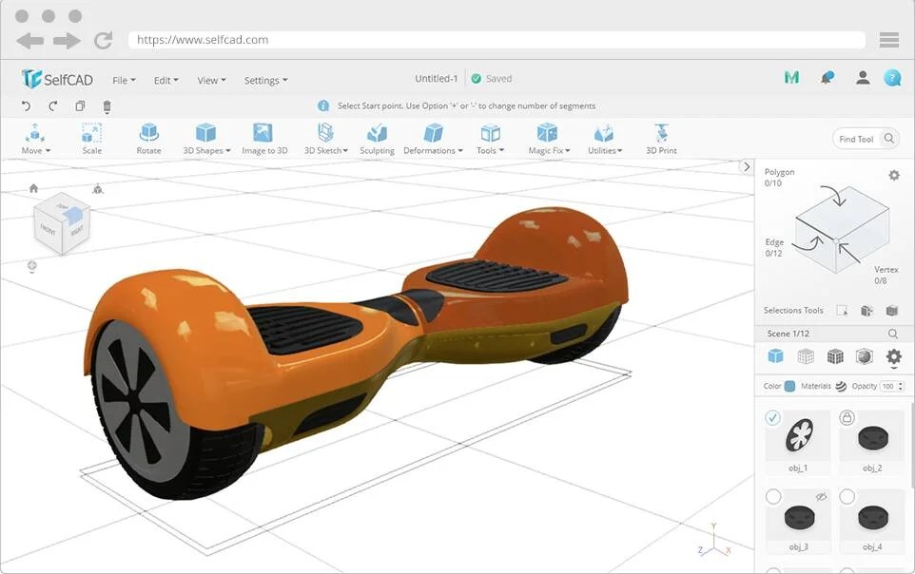Screen dimensions: 915x574
Task: Open the Deformations dropdown
Action: pos(434,138)
